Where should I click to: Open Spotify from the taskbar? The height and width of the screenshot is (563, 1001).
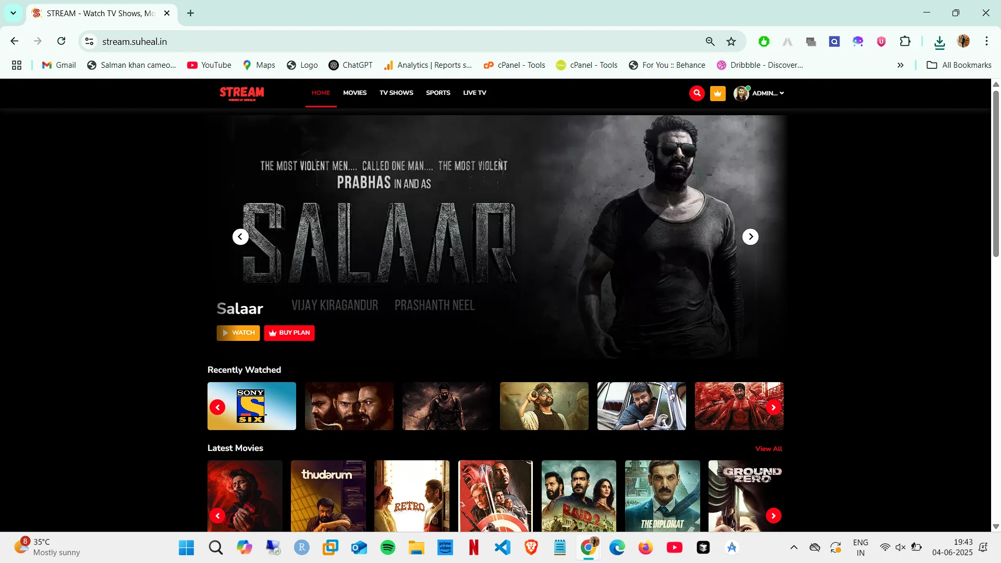click(x=388, y=547)
